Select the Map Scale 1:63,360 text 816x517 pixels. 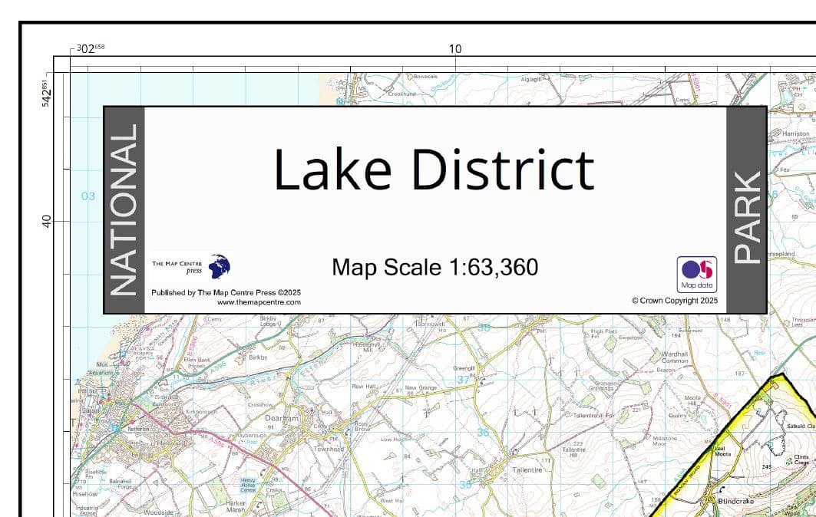click(x=434, y=268)
